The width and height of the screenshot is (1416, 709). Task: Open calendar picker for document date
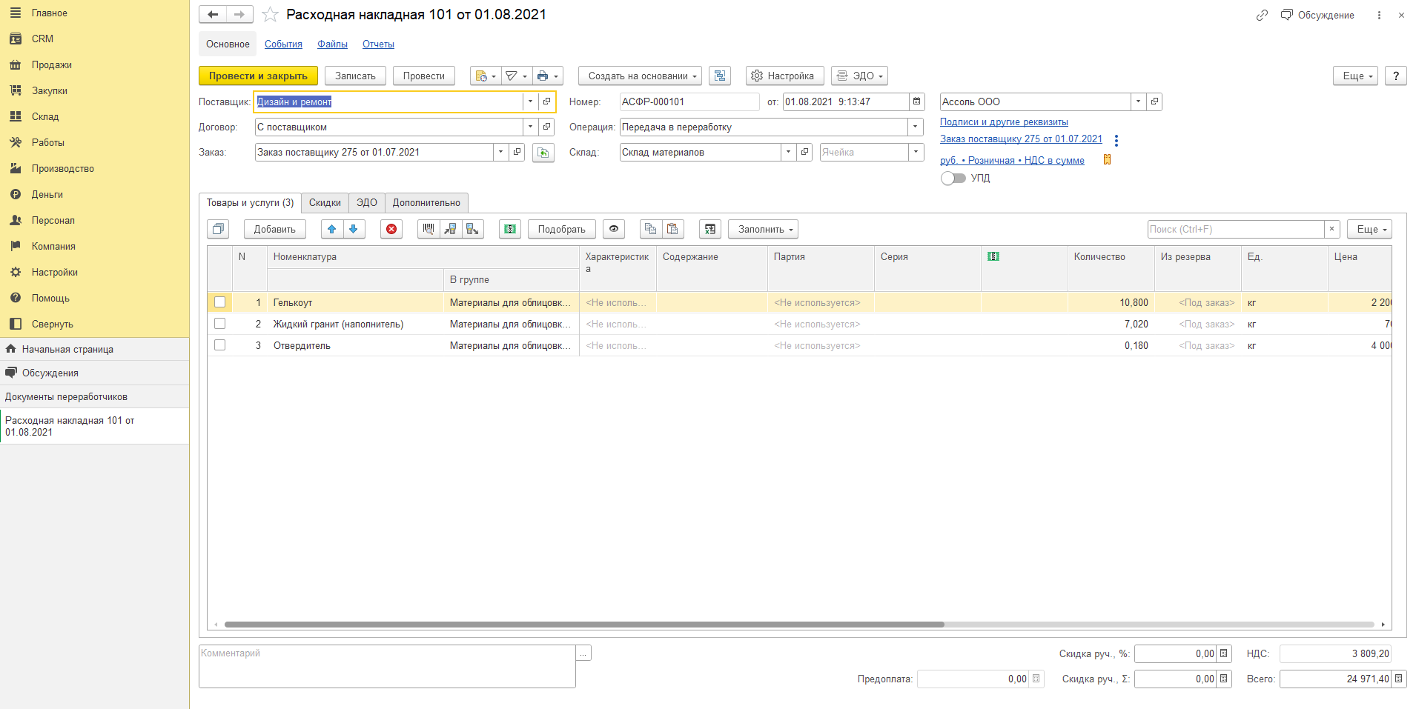pos(917,101)
